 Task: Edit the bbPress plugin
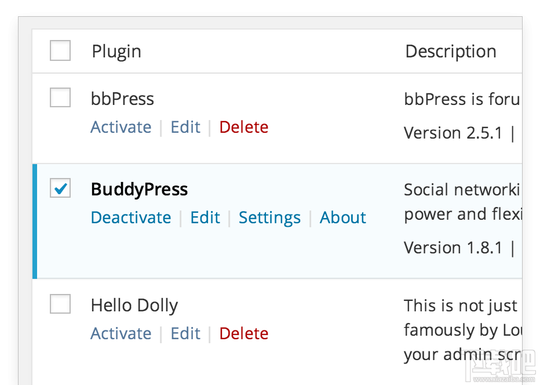point(185,126)
